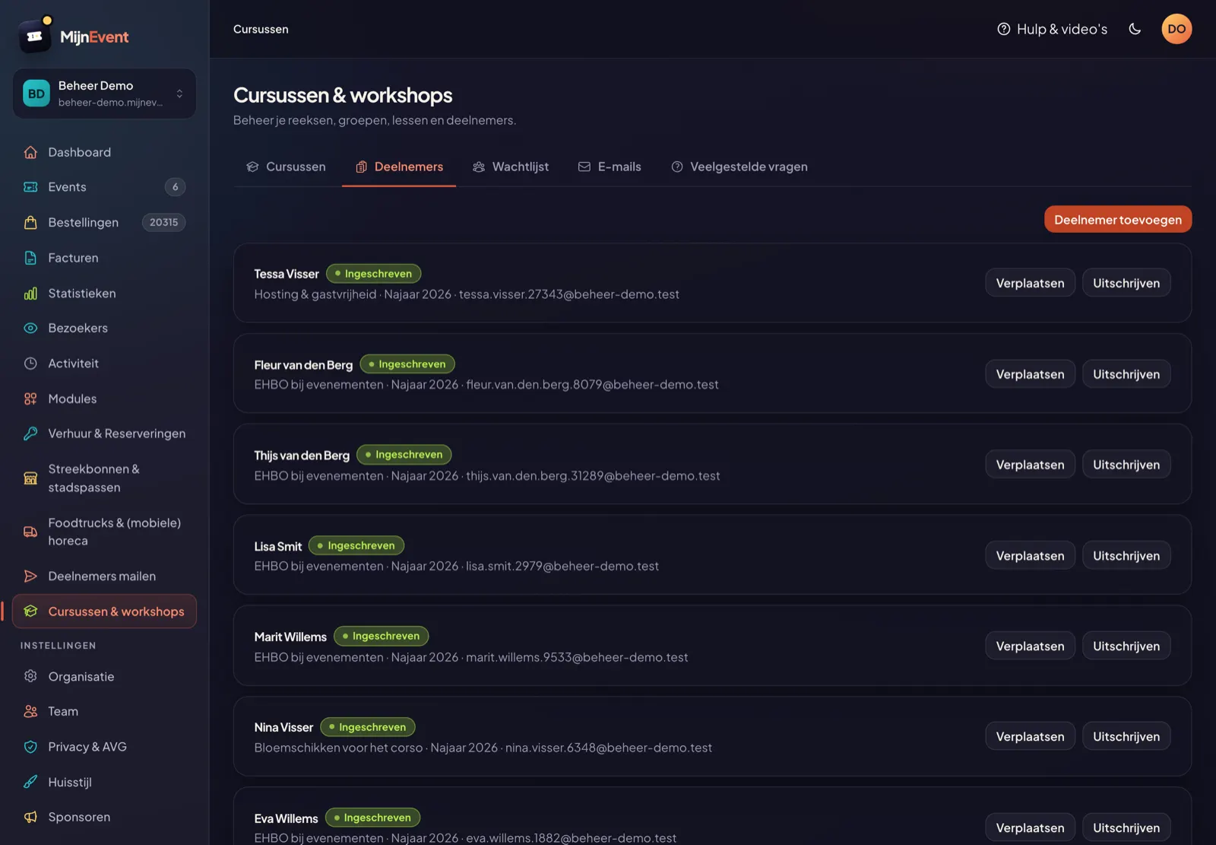Click the Deelnemers mailen send icon
Image resolution: width=1216 pixels, height=845 pixels.
coord(30,577)
